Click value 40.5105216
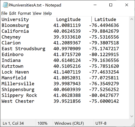This screenshot has height=127, width=135. 67,66
